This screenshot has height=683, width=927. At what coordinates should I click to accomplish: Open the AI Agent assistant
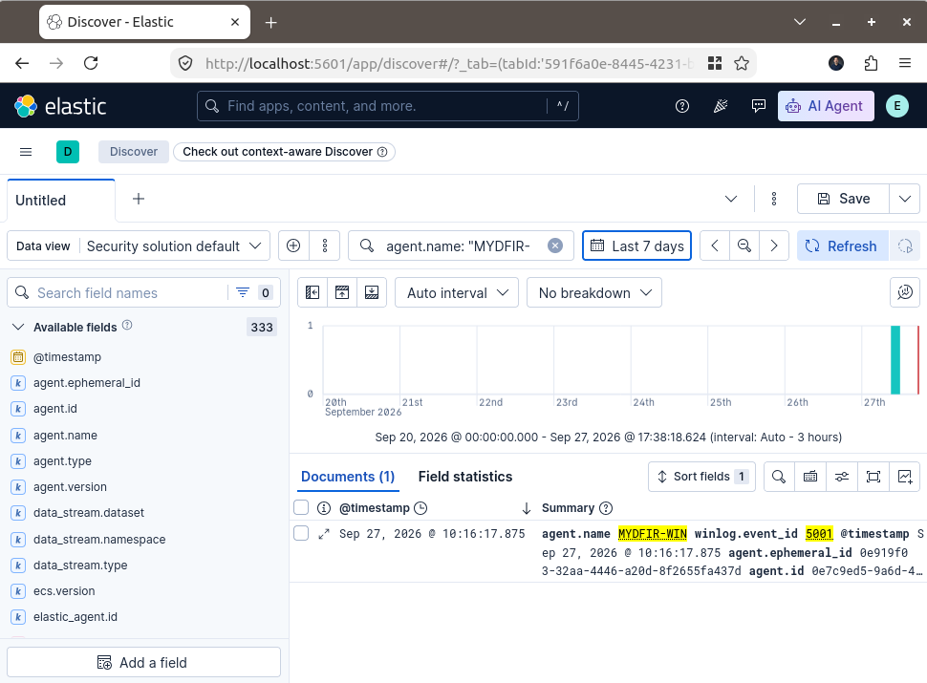[x=826, y=106]
